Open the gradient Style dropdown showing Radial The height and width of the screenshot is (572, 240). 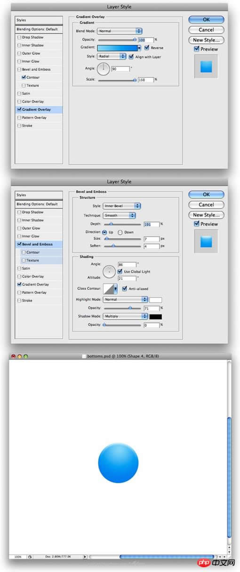[x=112, y=56]
